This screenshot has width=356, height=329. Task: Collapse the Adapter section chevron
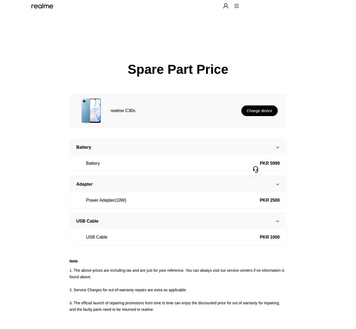pos(277,184)
